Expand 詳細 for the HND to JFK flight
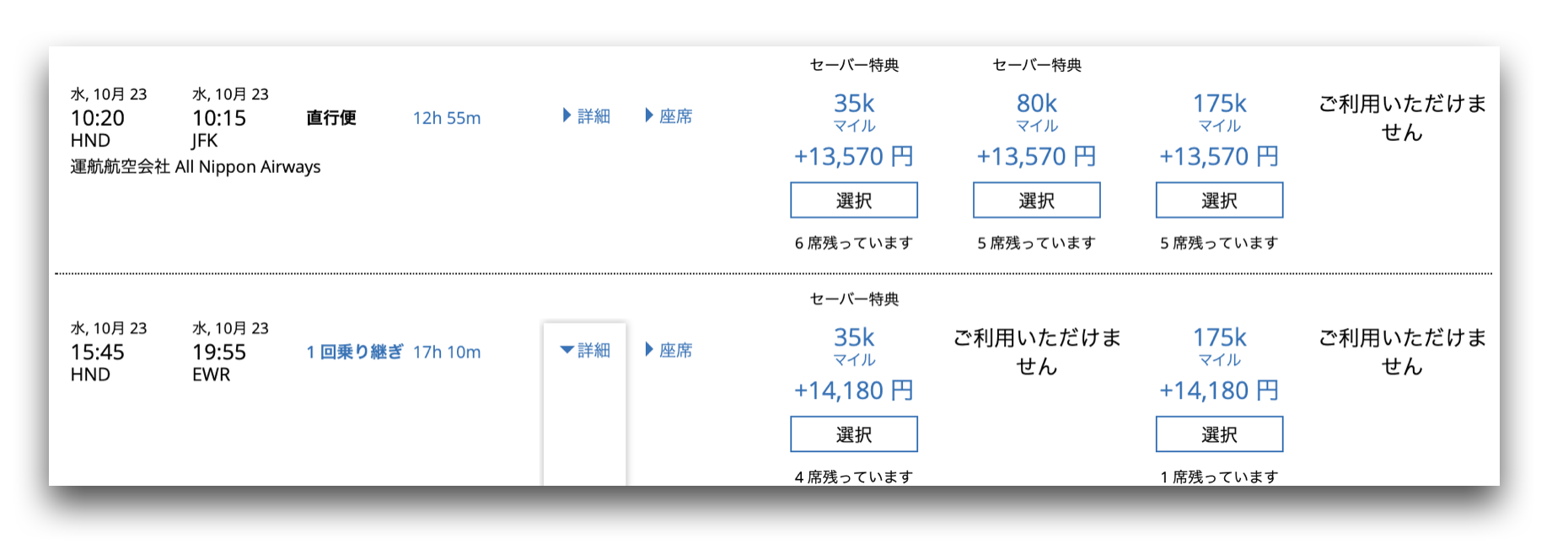This screenshot has width=1563, height=560. click(586, 116)
